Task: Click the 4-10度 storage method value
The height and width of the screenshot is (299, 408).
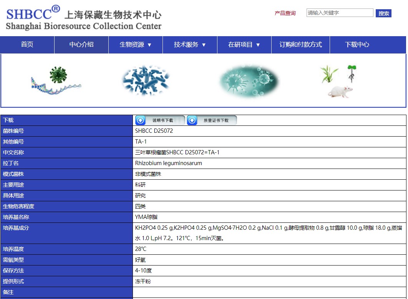Action: click(143, 271)
